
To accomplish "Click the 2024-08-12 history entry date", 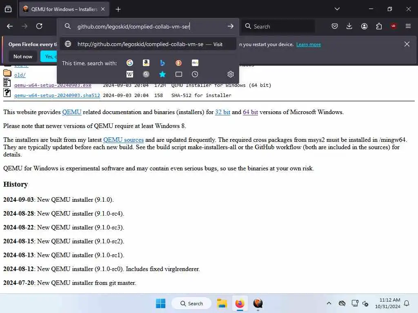I will [18, 269].
